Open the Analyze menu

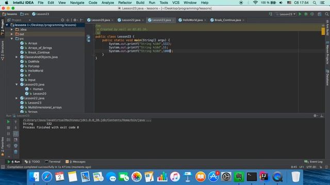pos(108,3)
